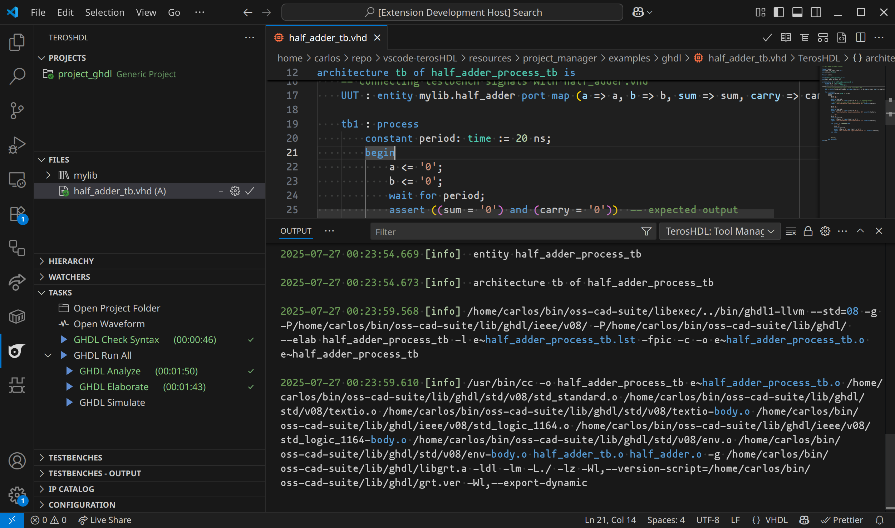Click Open Waveform task
Viewport: 895px width, 528px height.
pos(109,324)
